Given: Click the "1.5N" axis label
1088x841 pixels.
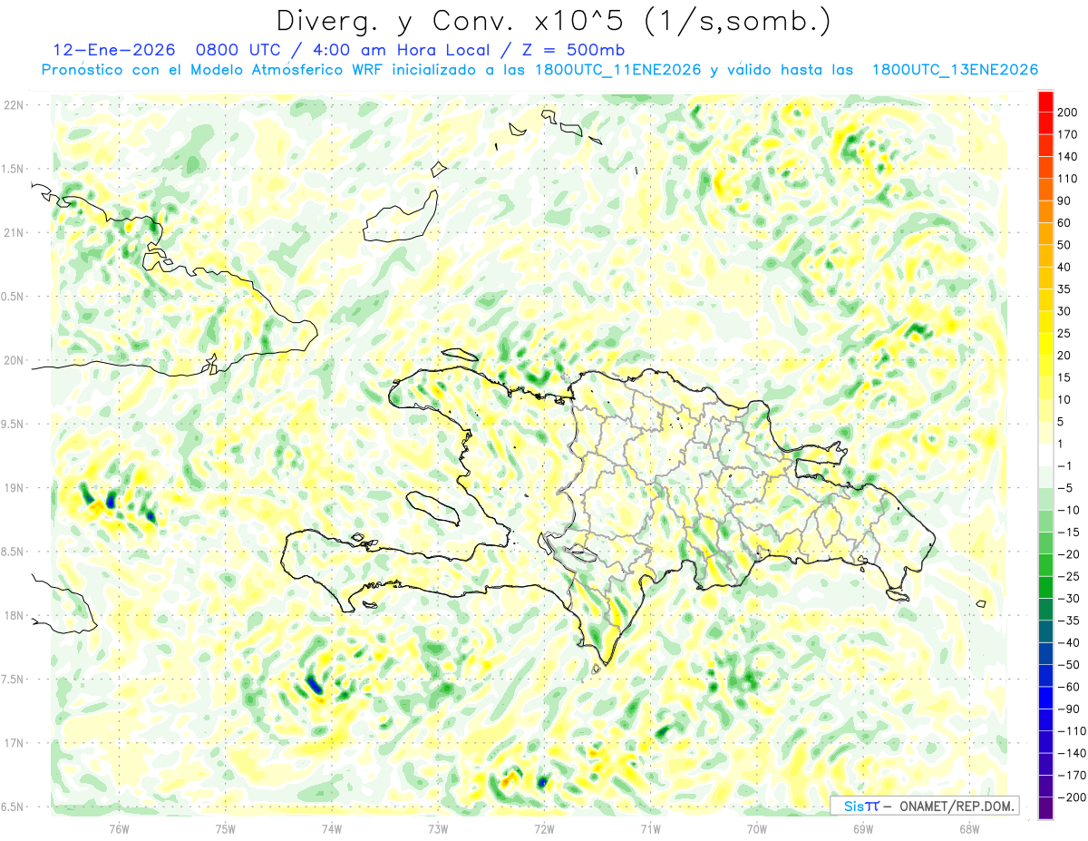Looking at the screenshot, I should 14,170.
